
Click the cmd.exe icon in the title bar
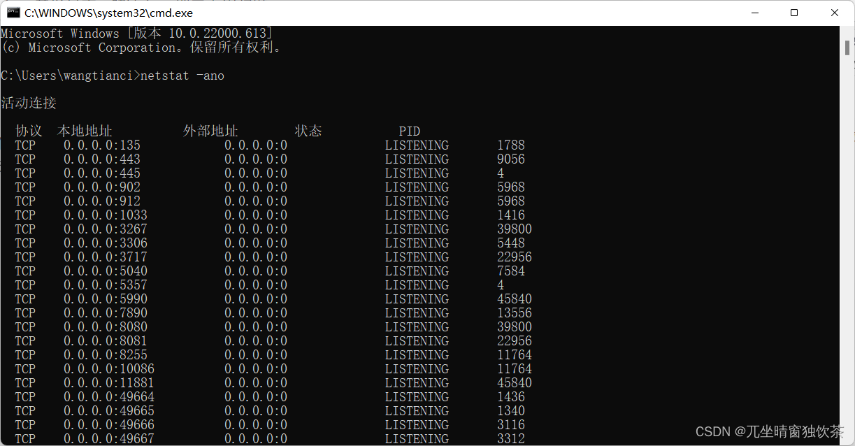coord(13,13)
